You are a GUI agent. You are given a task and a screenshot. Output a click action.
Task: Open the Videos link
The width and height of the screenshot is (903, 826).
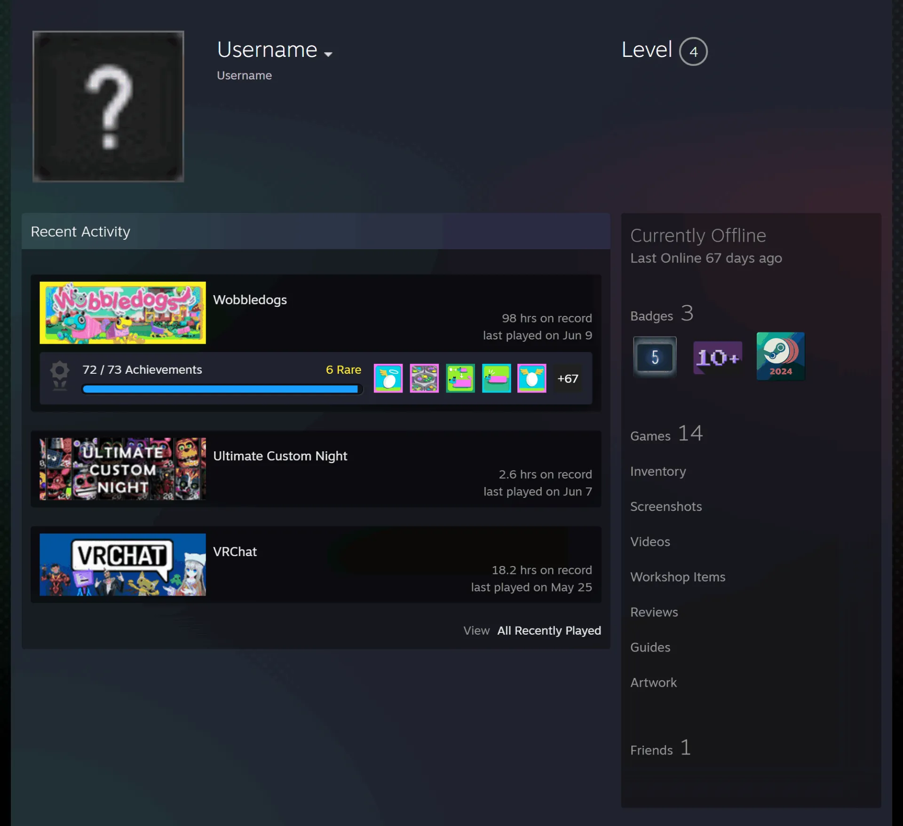click(x=650, y=542)
